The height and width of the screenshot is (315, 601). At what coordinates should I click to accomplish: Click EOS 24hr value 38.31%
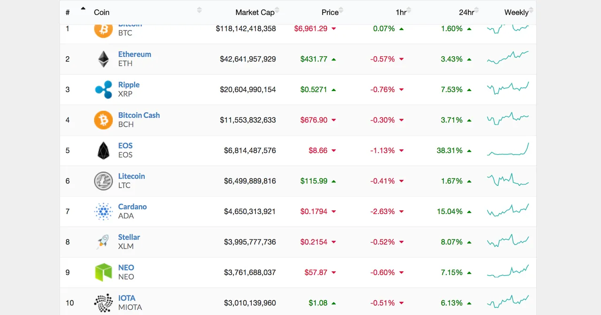point(450,151)
